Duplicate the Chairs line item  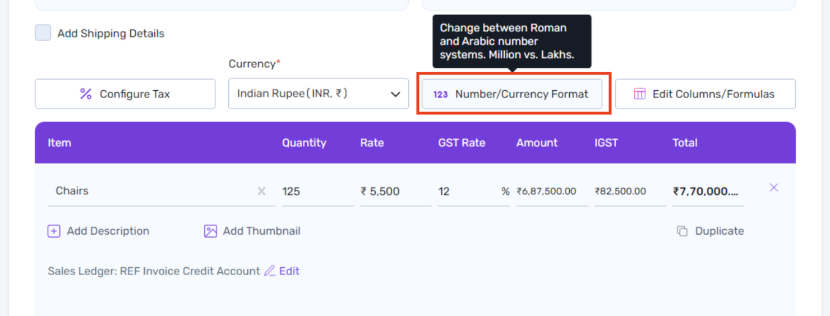tap(711, 231)
